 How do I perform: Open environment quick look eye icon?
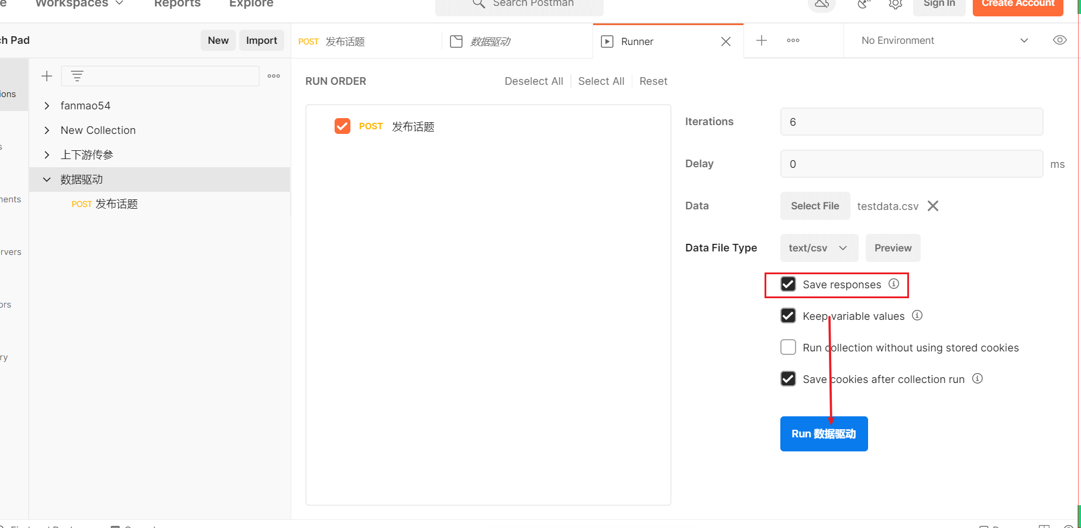[1059, 40]
